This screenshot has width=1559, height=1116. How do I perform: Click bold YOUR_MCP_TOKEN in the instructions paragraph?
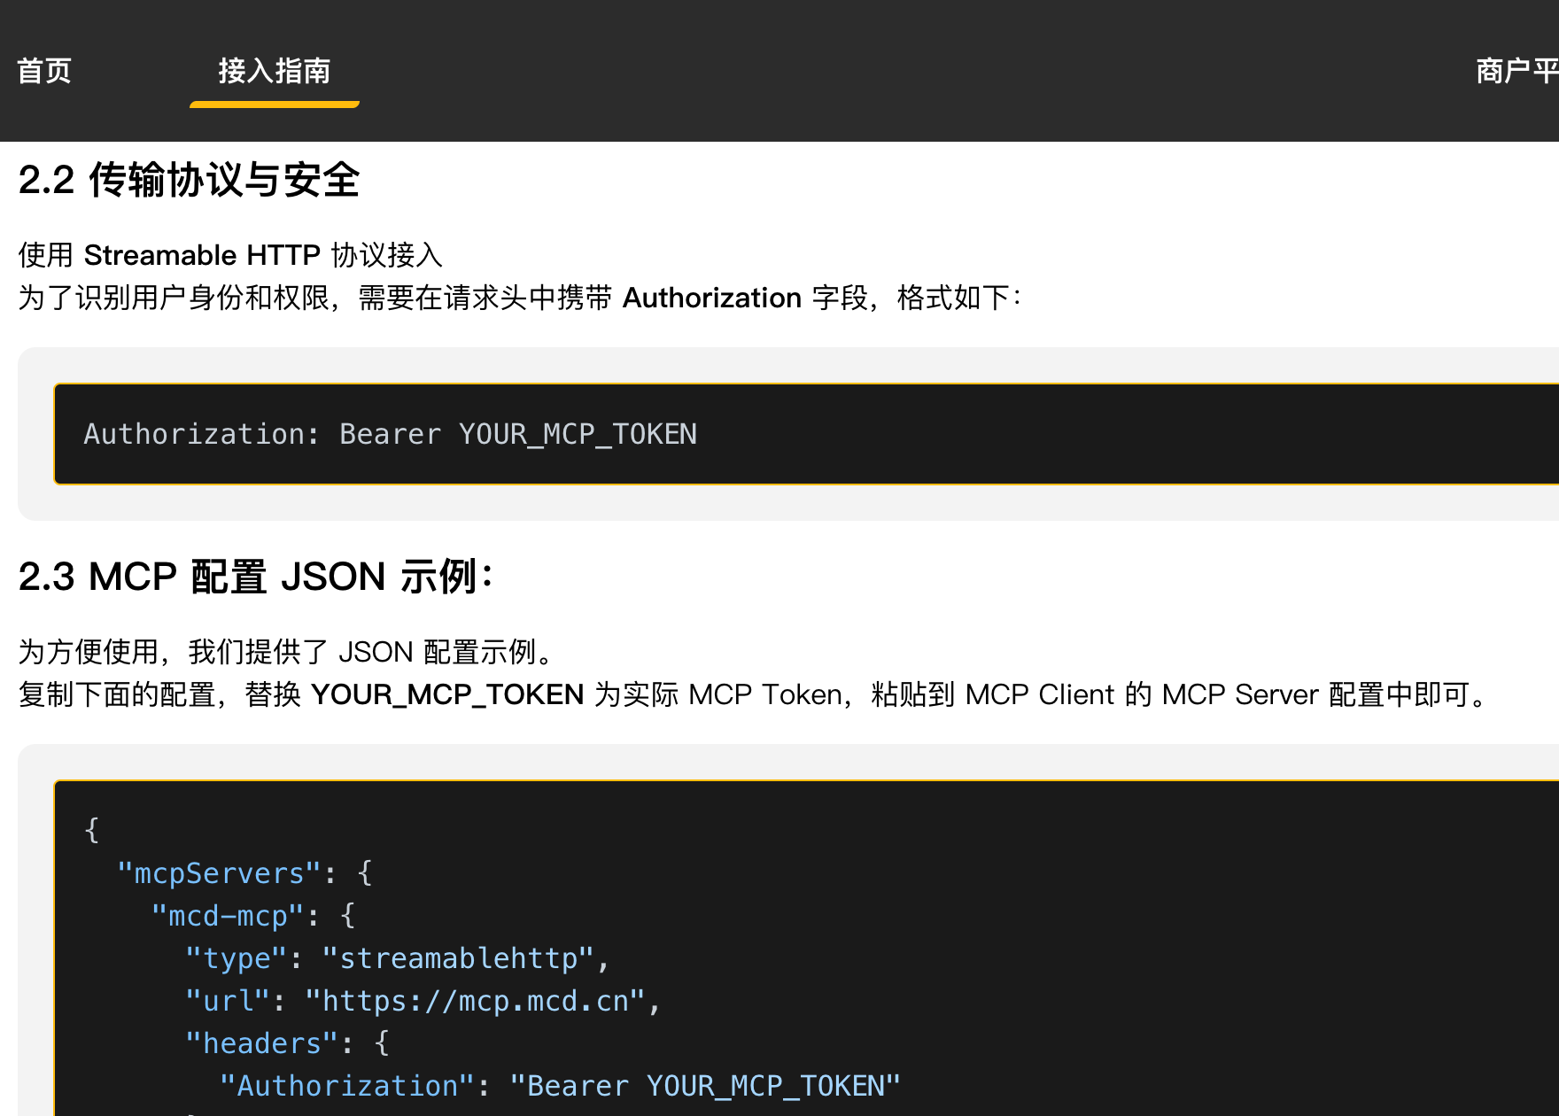pos(447,694)
